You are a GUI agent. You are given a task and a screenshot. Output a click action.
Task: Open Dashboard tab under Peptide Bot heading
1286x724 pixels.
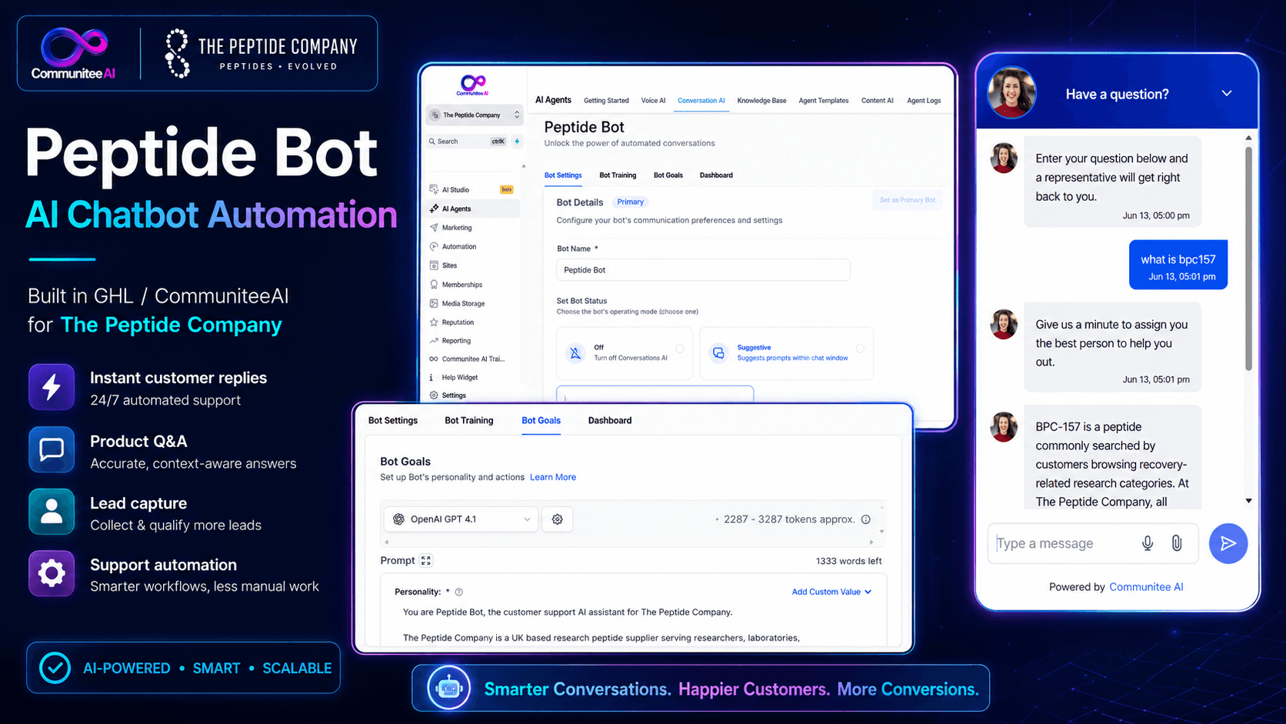click(x=716, y=175)
